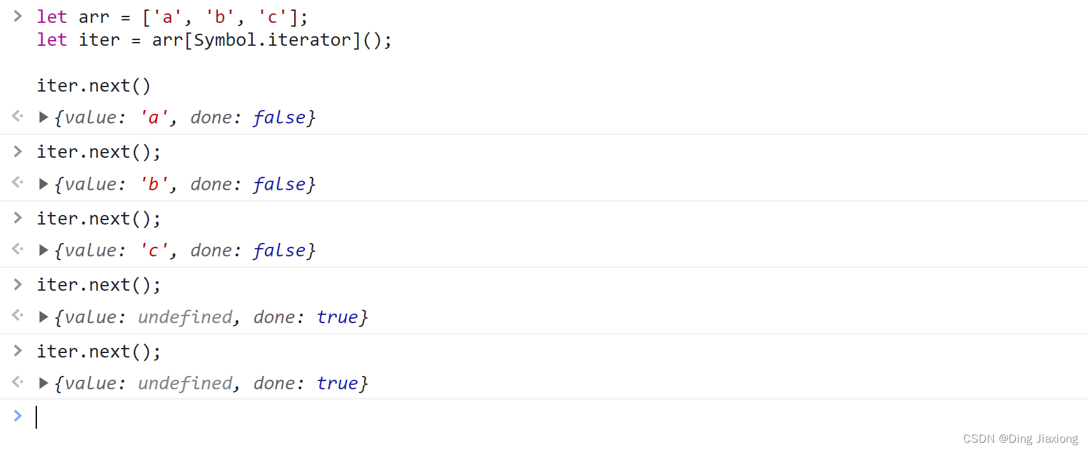Image resolution: width=1088 pixels, height=451 pixels.
Task: Click the CSDN @Ding Jiaxiong watermark
Action: 1020,438
